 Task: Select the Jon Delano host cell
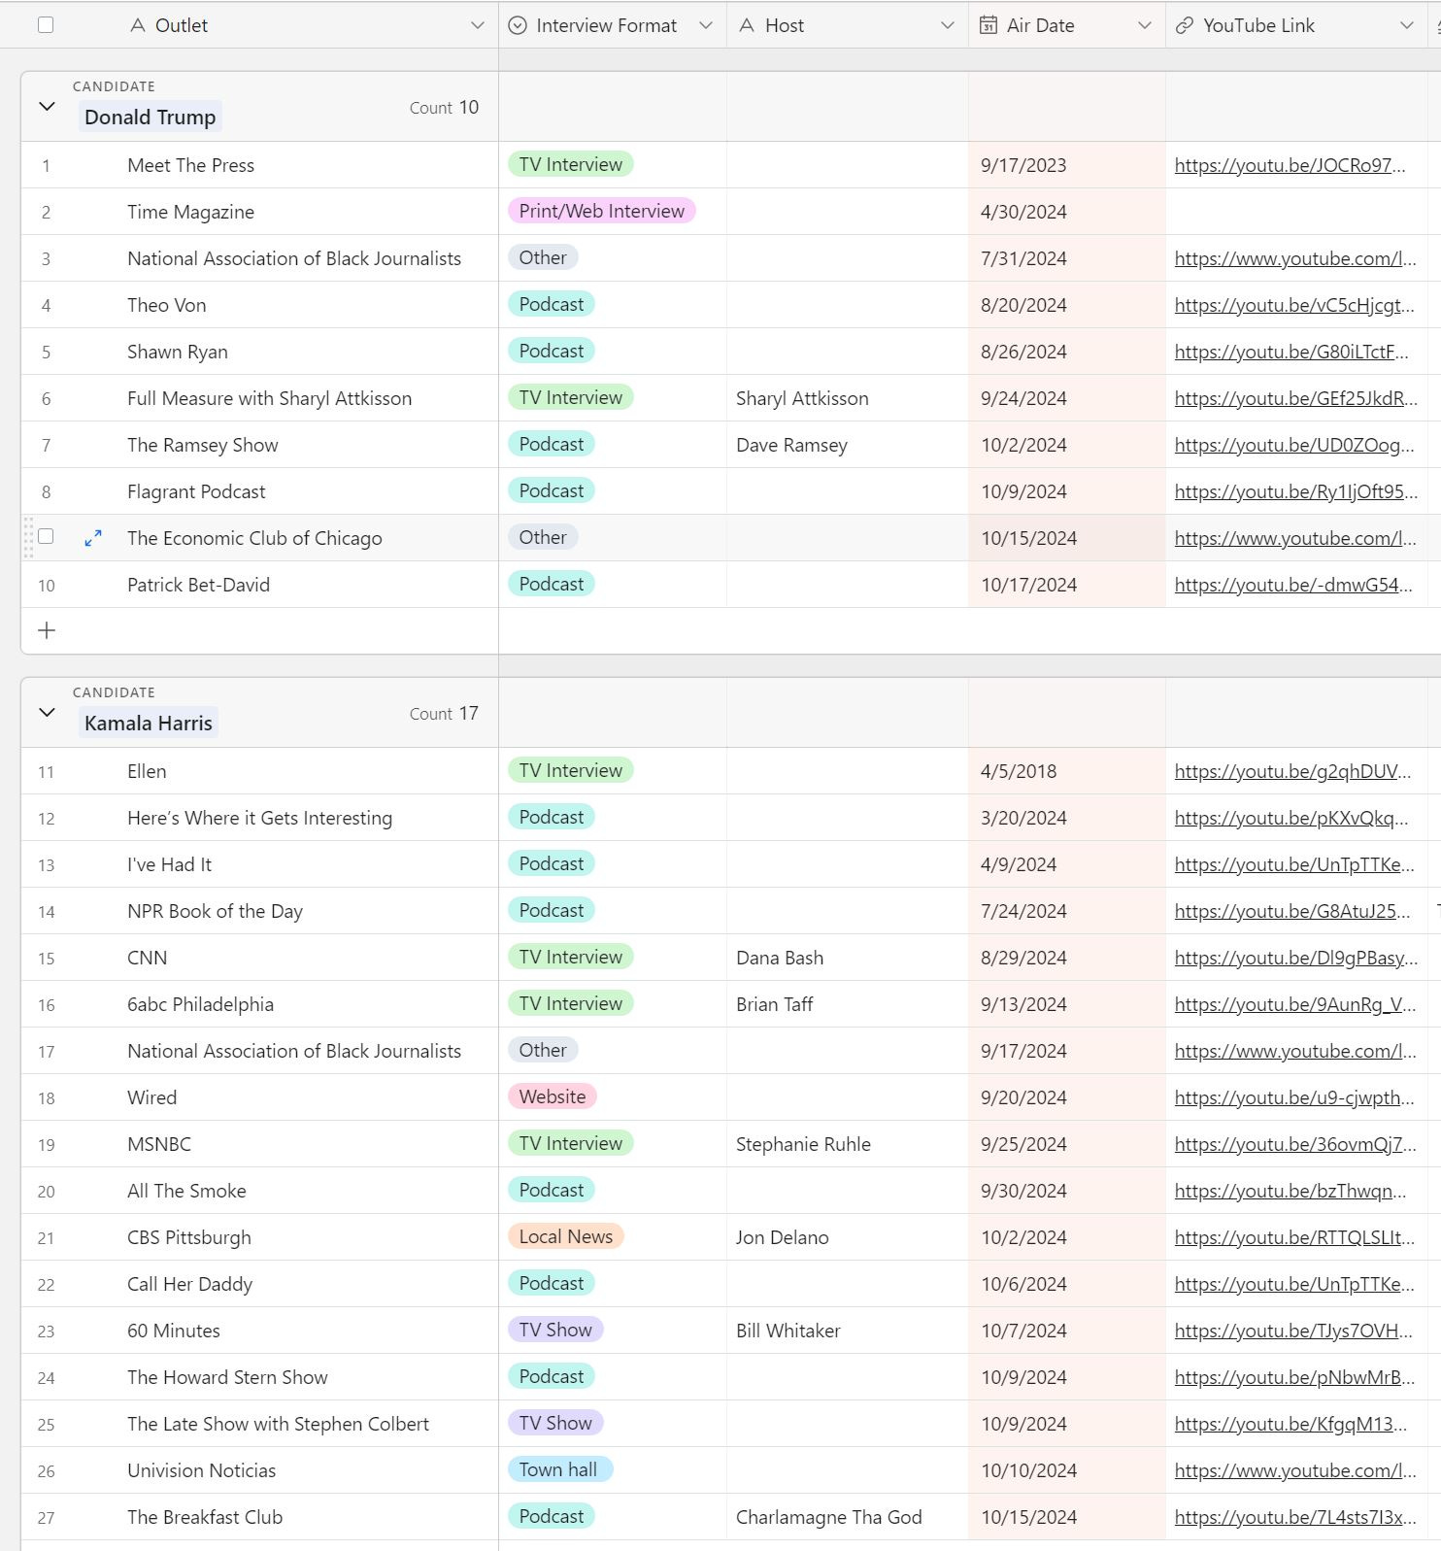pyautogui.click(x=848, y=1237)
